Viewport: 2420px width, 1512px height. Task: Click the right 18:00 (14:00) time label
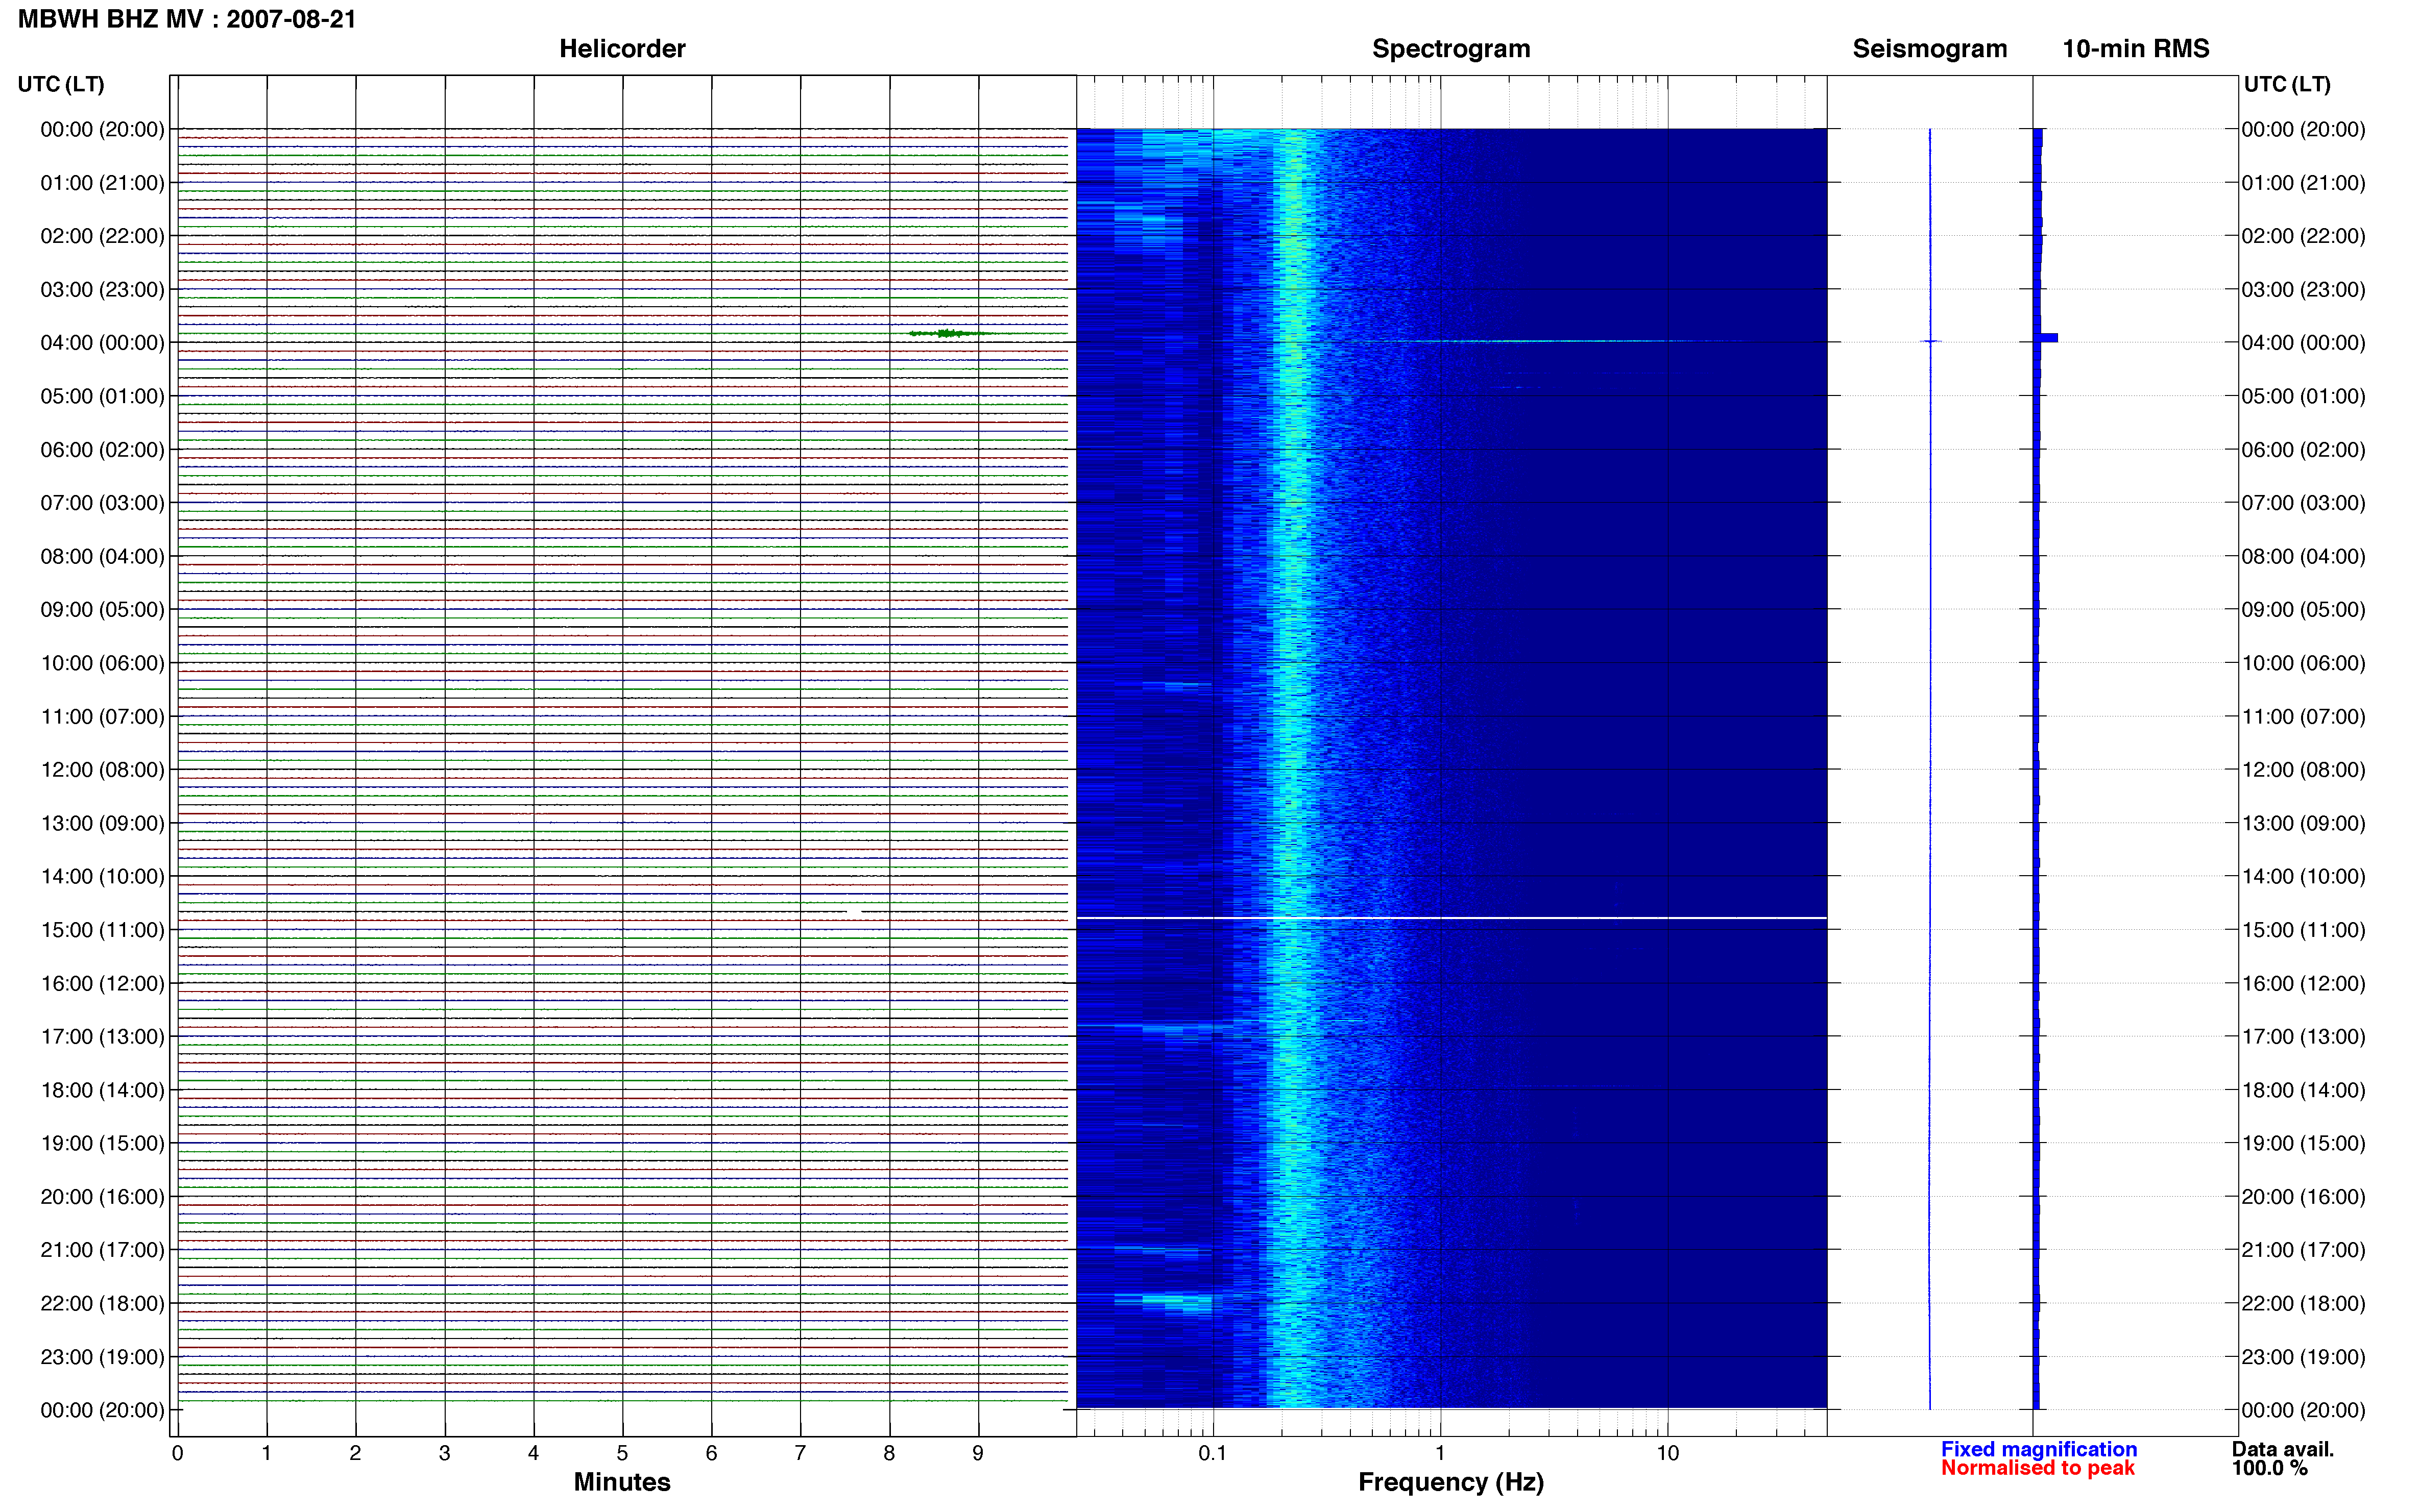coord(2303,1091)
